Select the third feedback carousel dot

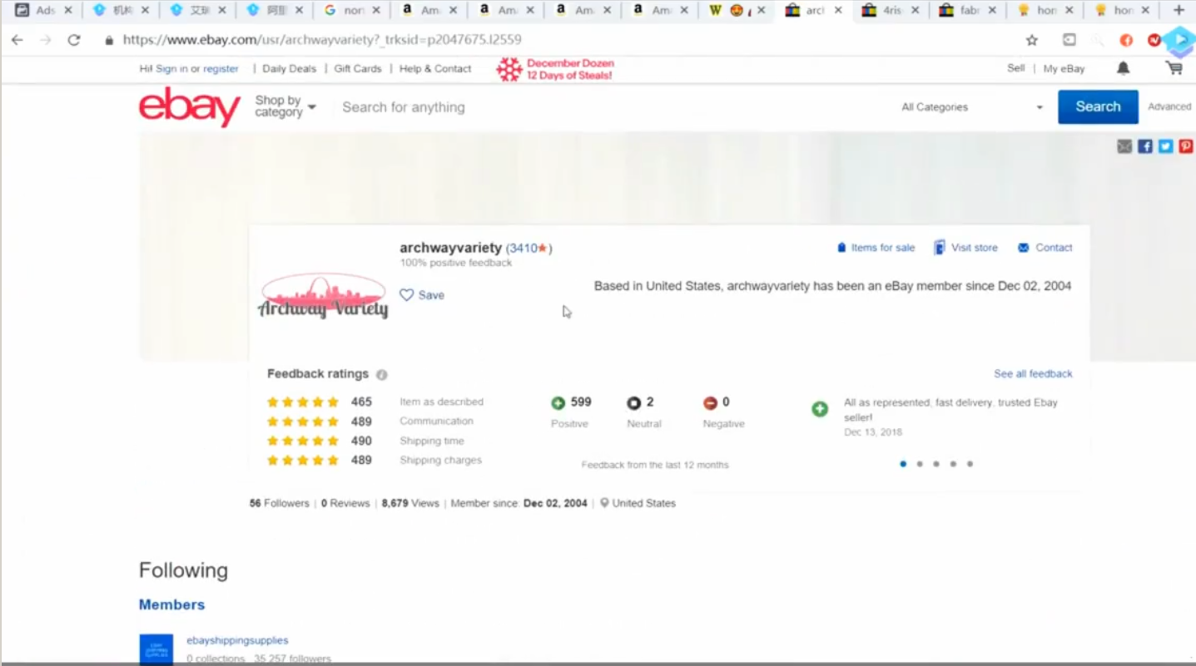pos(936,464)
